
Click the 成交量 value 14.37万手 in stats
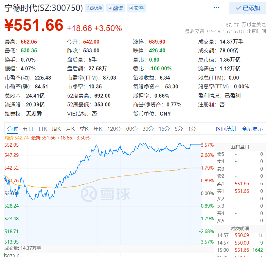click(x=231, y=42)
